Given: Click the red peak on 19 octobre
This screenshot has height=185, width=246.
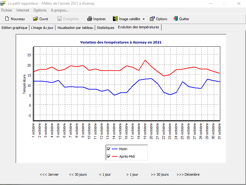Looking at the screenshot, I should coord(145,60).
